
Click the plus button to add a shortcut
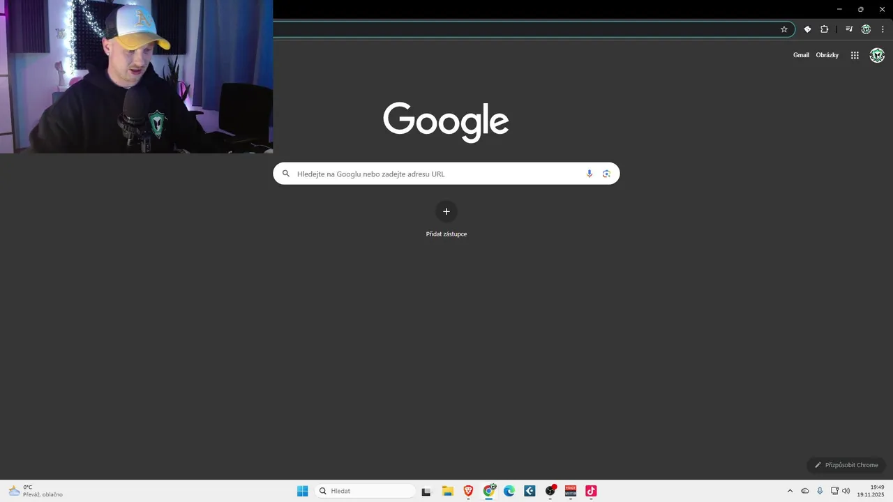point(446,211)
